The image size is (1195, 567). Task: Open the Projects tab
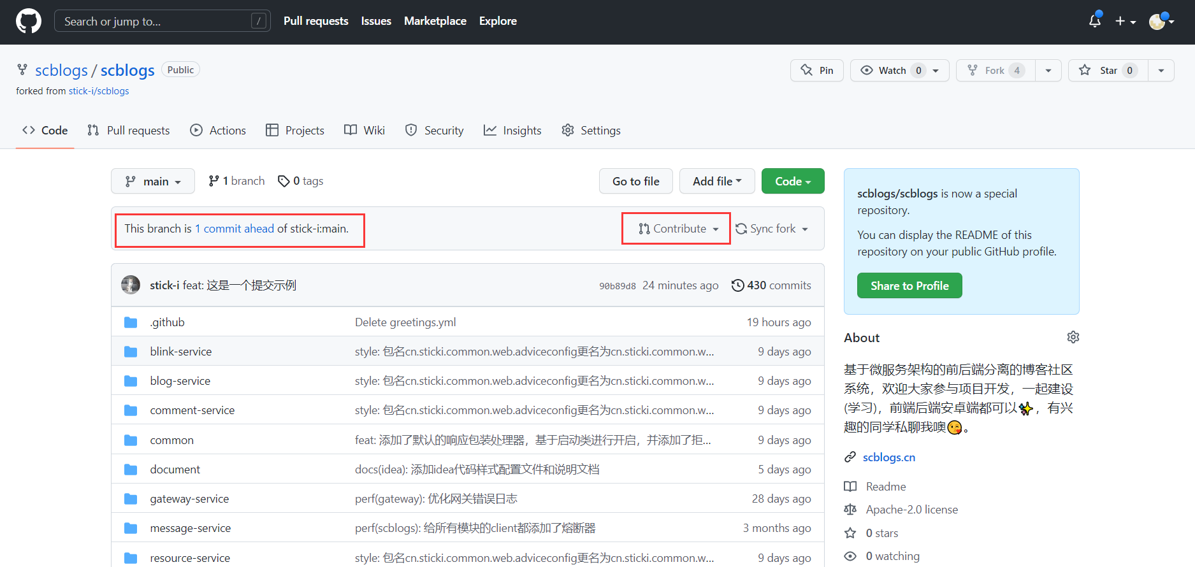click(x=295, y=131)
